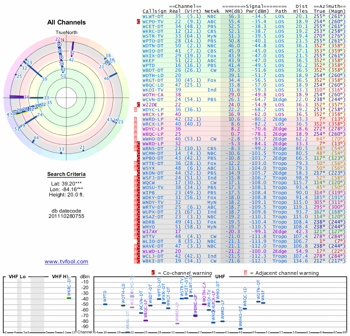Image resolution: width=350 pixels, height=336 pixels.
Task: Click the C warning marker beside WCPO-TV
Action: tap(138, 21)
